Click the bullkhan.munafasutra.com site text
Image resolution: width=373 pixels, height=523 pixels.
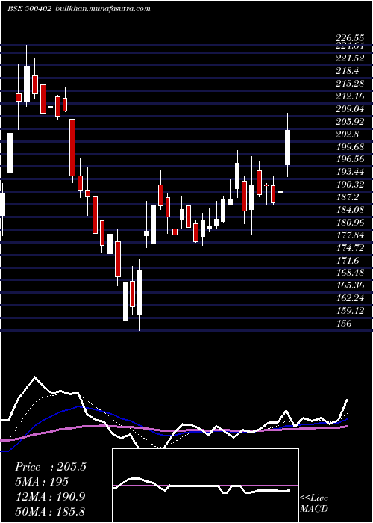click(101, 9)
